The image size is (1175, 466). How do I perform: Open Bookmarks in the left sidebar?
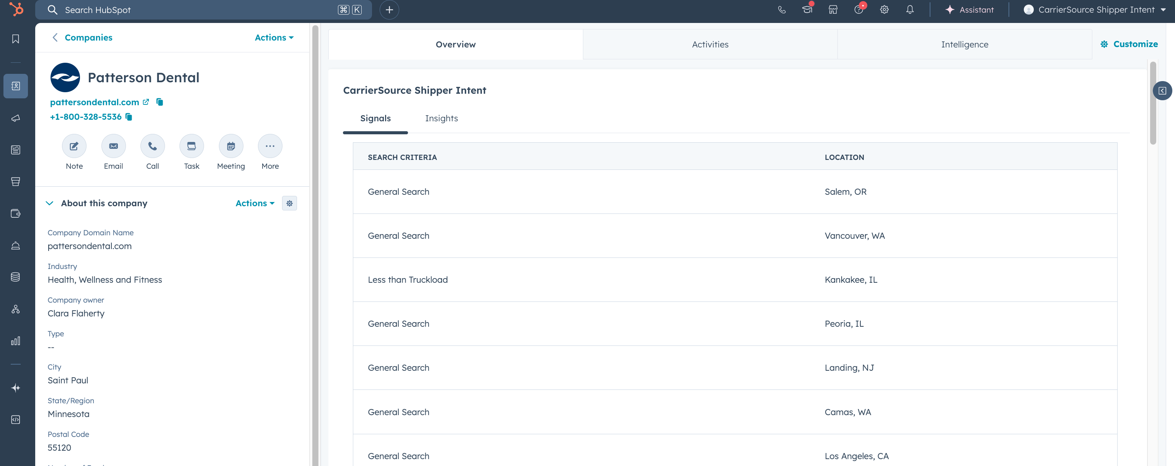click(x=16, y=39)
